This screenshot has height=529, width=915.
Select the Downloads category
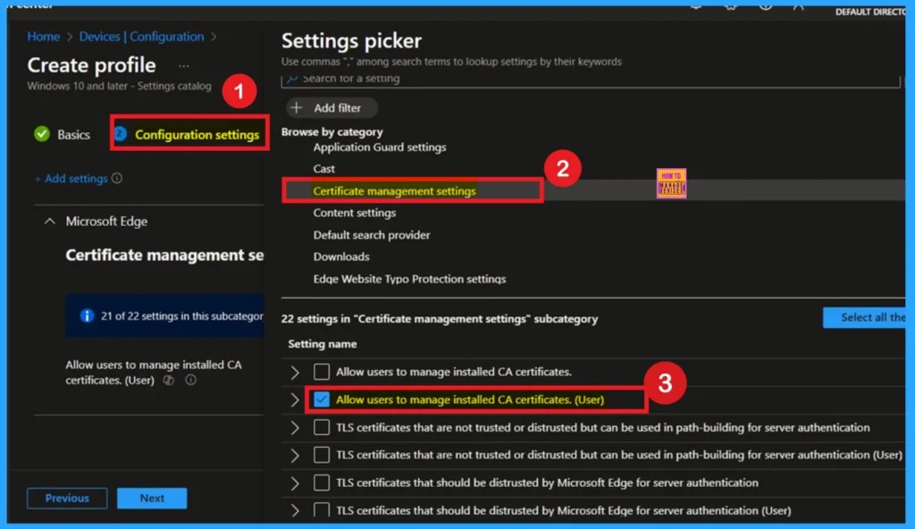(340, 256)
